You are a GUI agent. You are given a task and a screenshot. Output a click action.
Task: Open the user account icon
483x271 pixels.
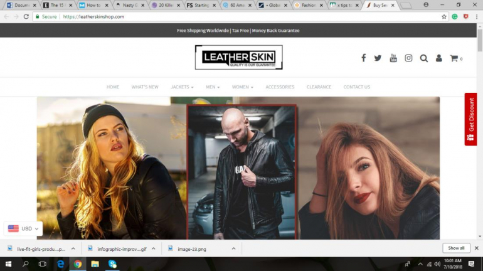coord(439,58)
